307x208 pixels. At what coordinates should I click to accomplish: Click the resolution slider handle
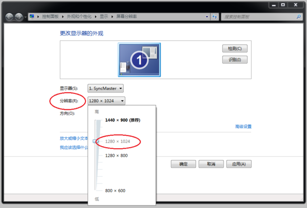[96, 141]
